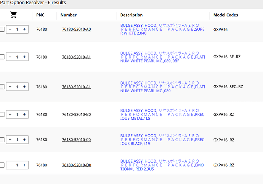
Task: Open part number link 76180-52010-C0
Action: click(76, 140)
